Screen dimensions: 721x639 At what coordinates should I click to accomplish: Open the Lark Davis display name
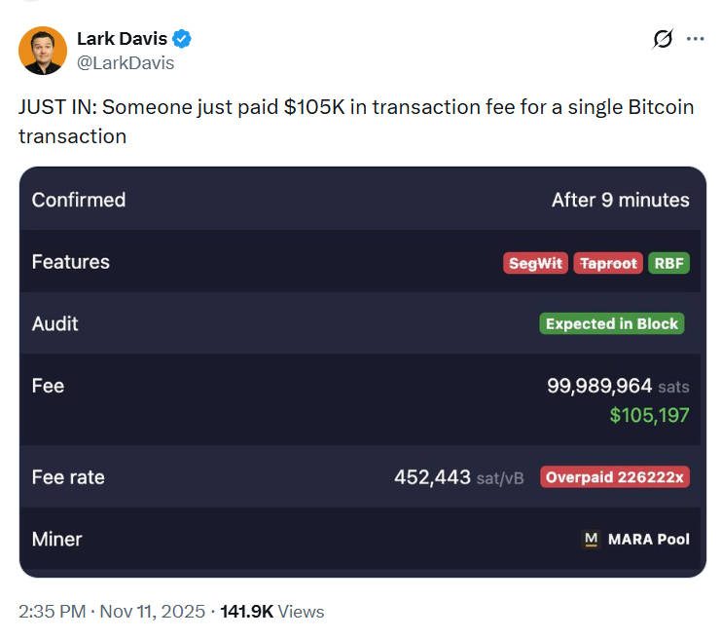(x=122, y=39)
